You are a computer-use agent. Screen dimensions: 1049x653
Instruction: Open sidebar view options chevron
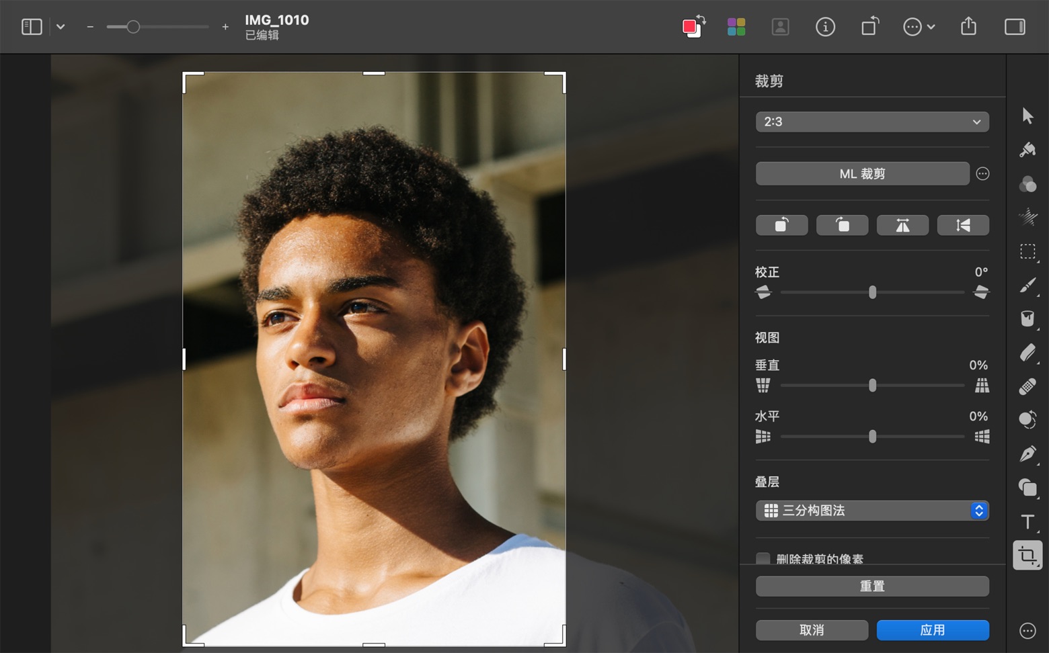pyautogui.click(x=61, y=27)
